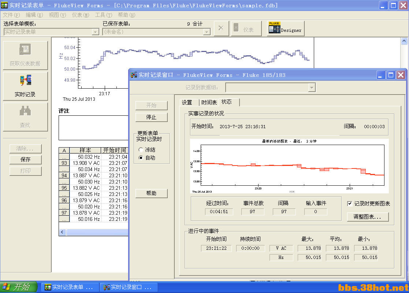Click the 持续时间 field 0:00:00
This screenshot has height=293, width=409.
(x=250, y=248)
